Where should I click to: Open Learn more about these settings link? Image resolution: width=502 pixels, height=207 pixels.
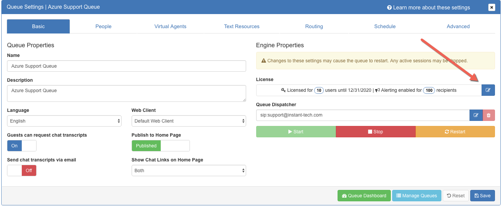click(x=429, y=7)
